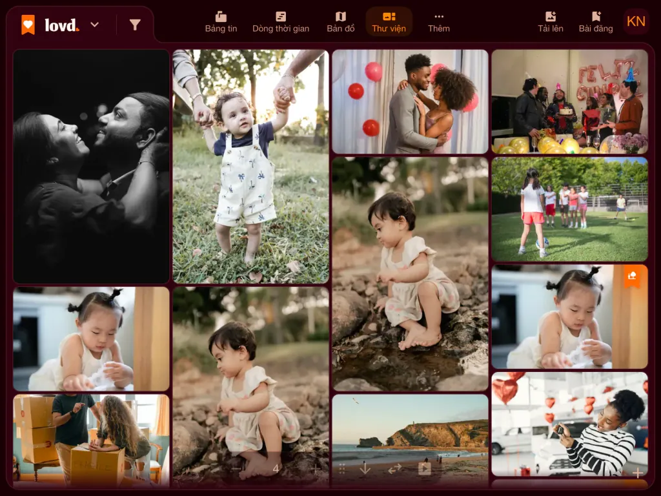
Task: Increase column count with plus button
Action: (315, 469)
